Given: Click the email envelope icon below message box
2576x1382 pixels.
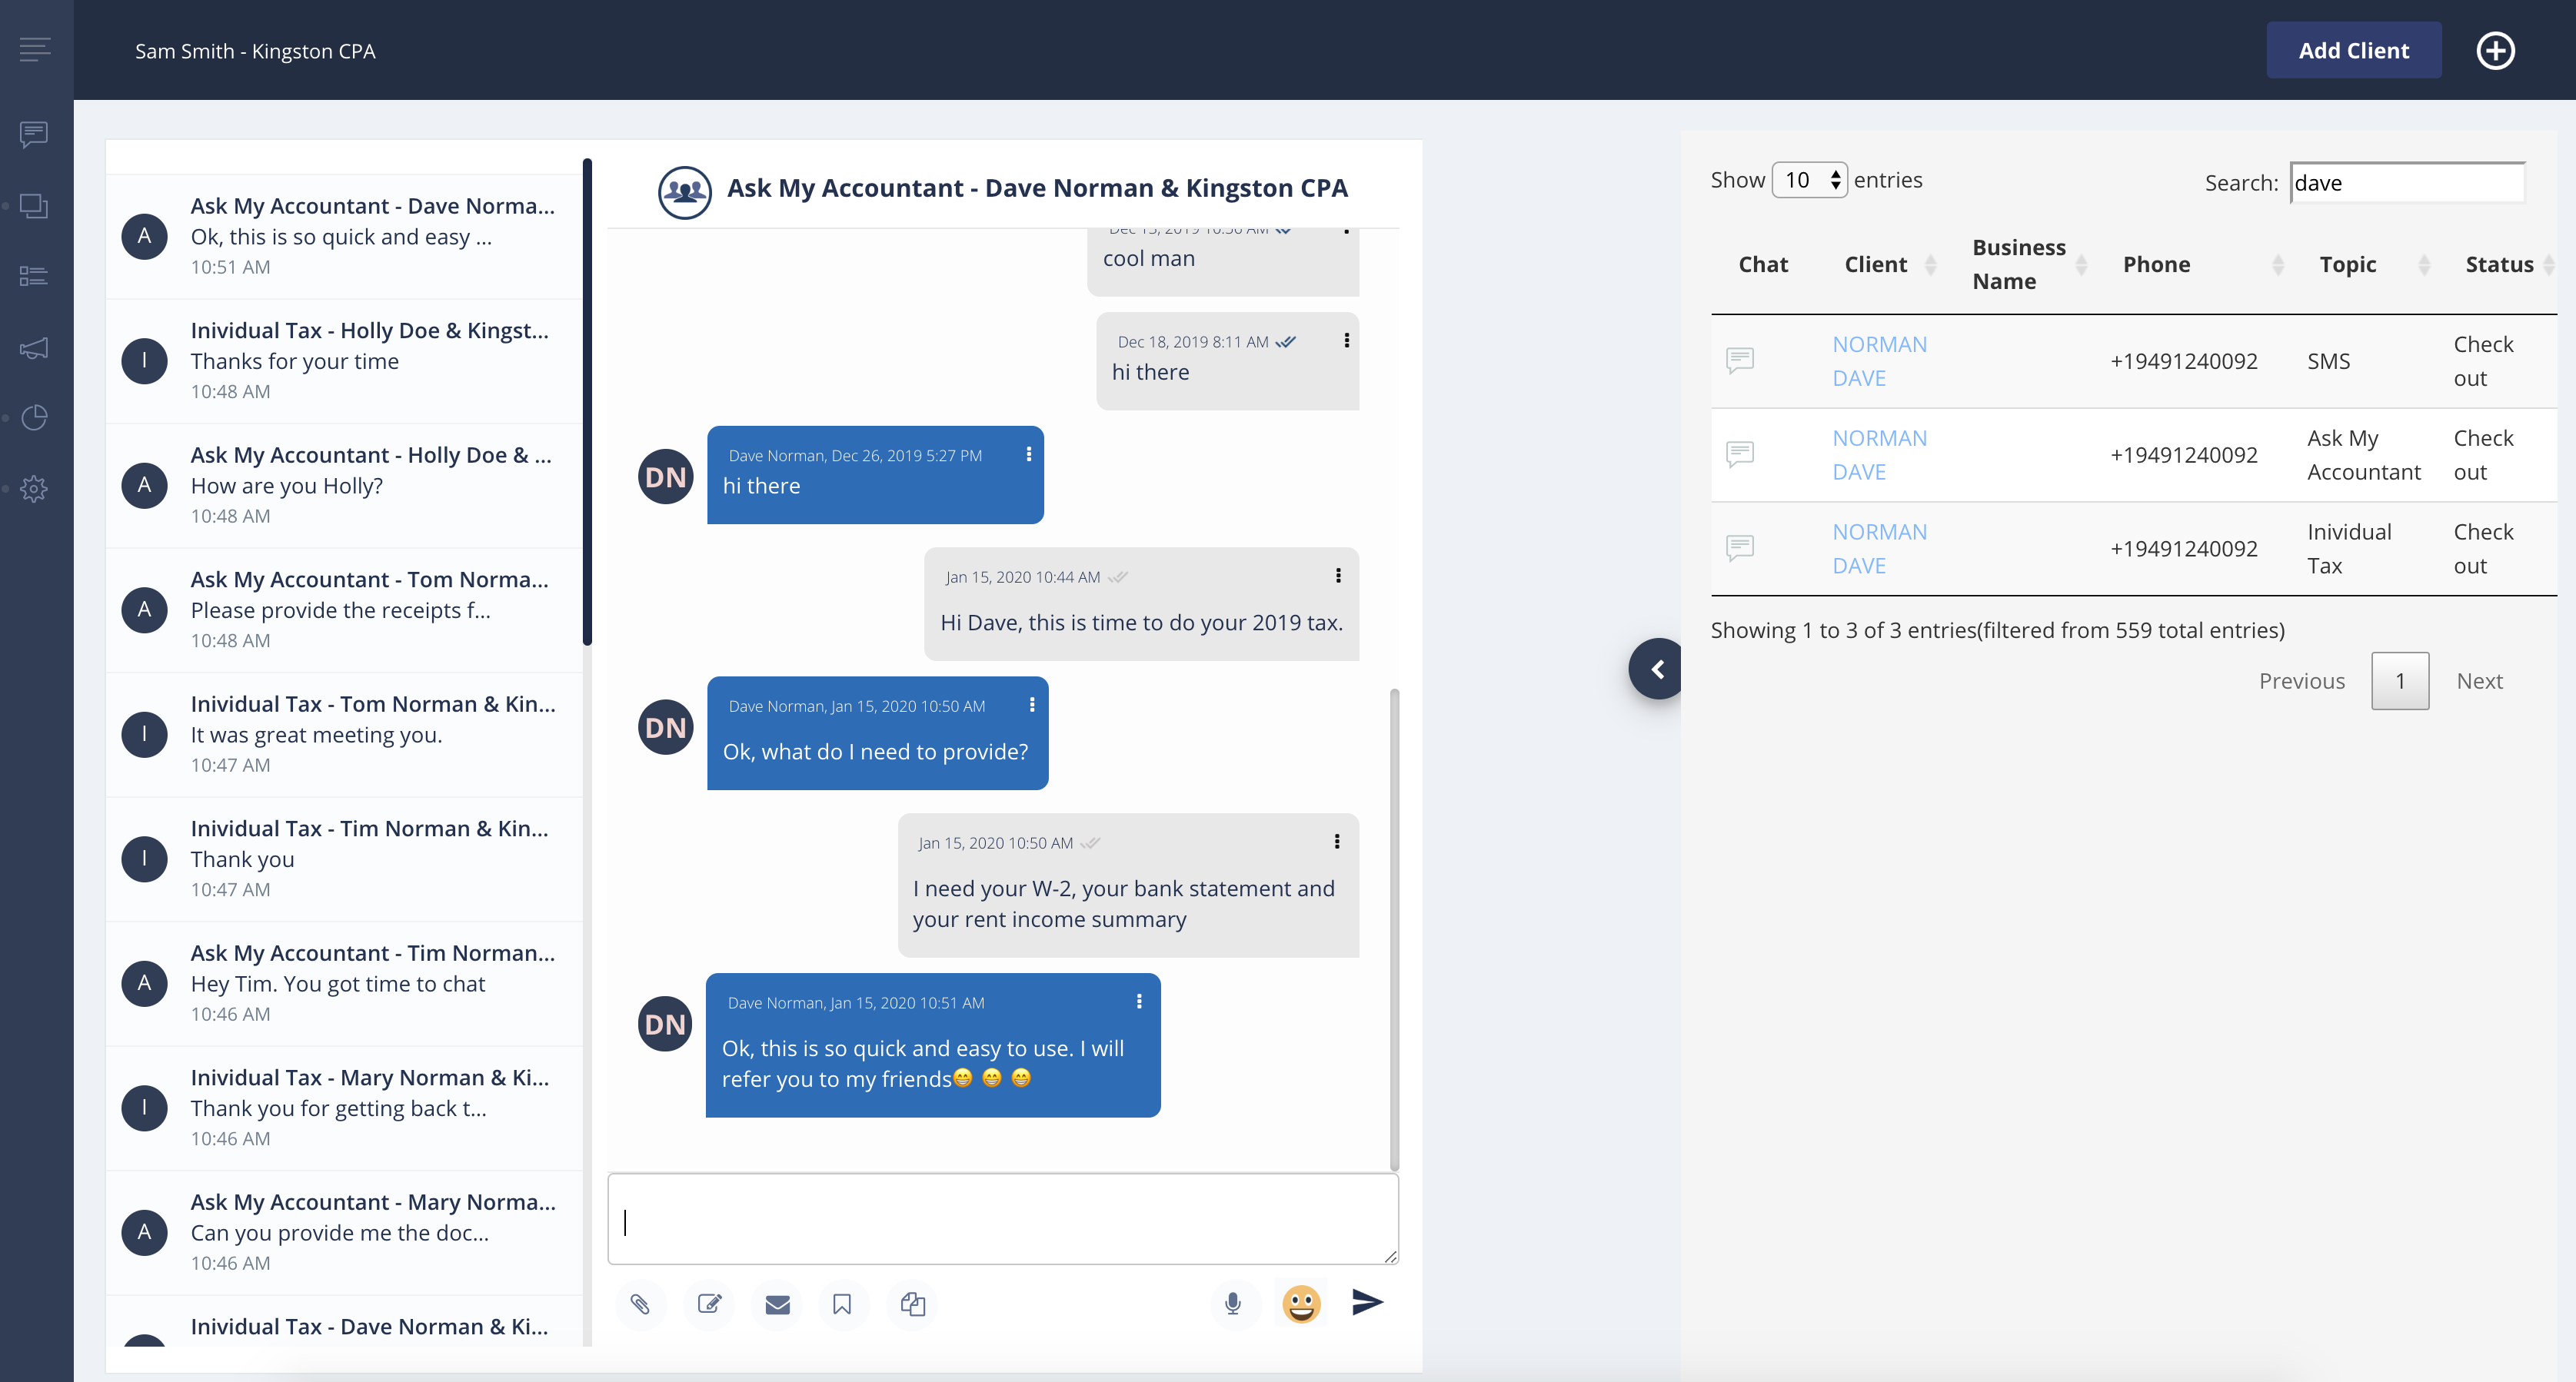Looking at the screenshot, I should (777, 1304).
